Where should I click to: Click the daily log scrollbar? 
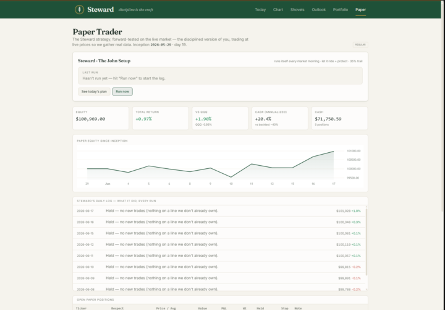[367, 241]
